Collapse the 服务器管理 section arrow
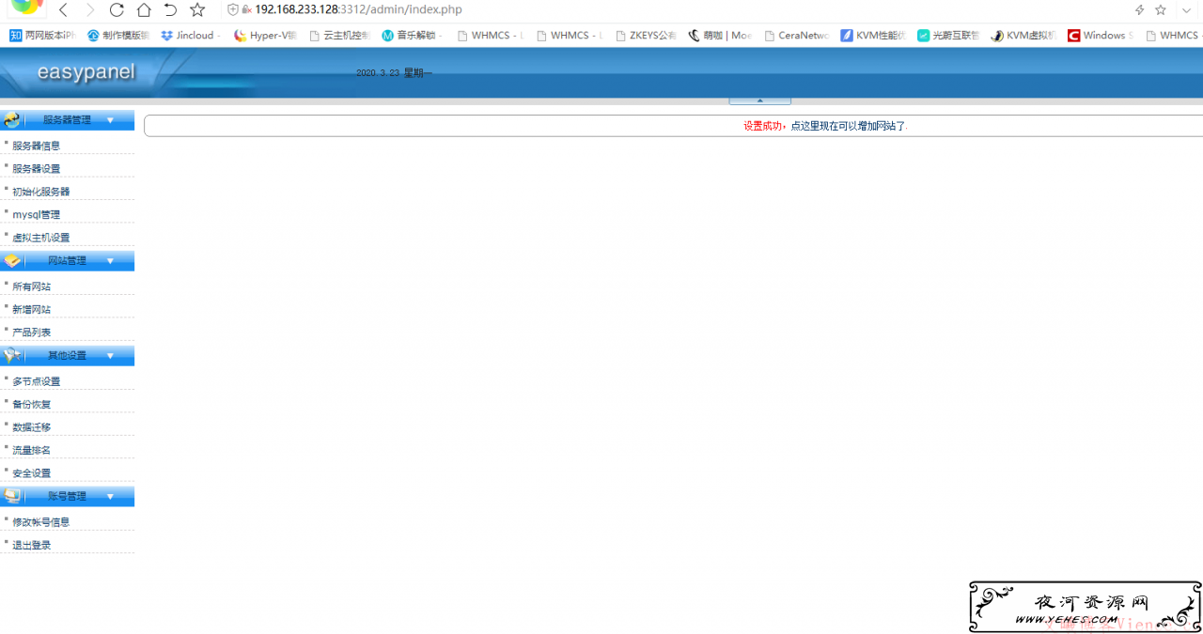 pos(110,120)
